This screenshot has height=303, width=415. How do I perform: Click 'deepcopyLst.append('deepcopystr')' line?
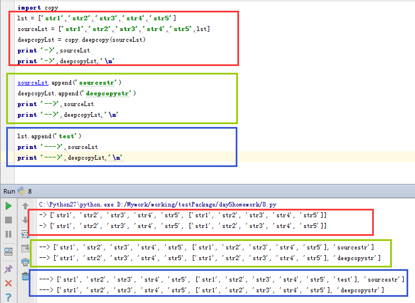pyautogui.click(x=77, y=93)
